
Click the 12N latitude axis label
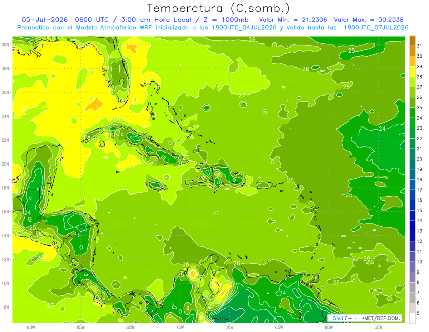coord(6,259)
